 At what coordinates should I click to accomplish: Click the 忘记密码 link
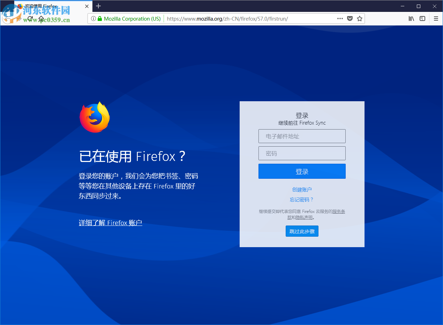coord(302,199)
